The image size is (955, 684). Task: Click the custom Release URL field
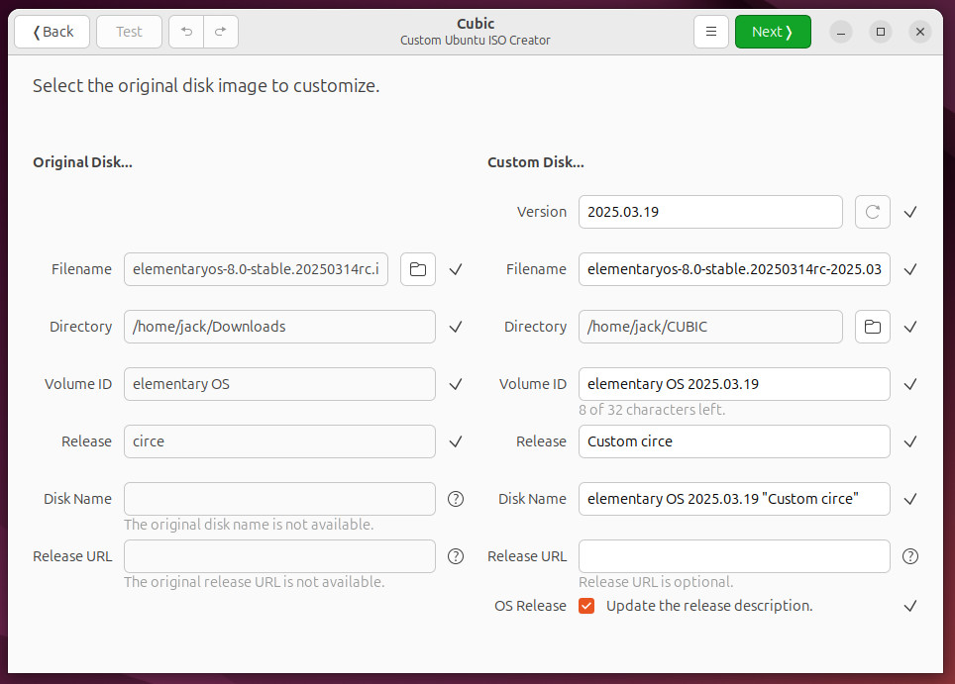point(734,556)
